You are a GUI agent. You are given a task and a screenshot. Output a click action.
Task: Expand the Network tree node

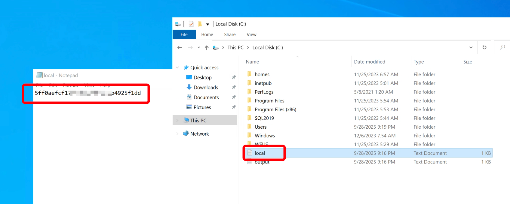click(177, 134)
